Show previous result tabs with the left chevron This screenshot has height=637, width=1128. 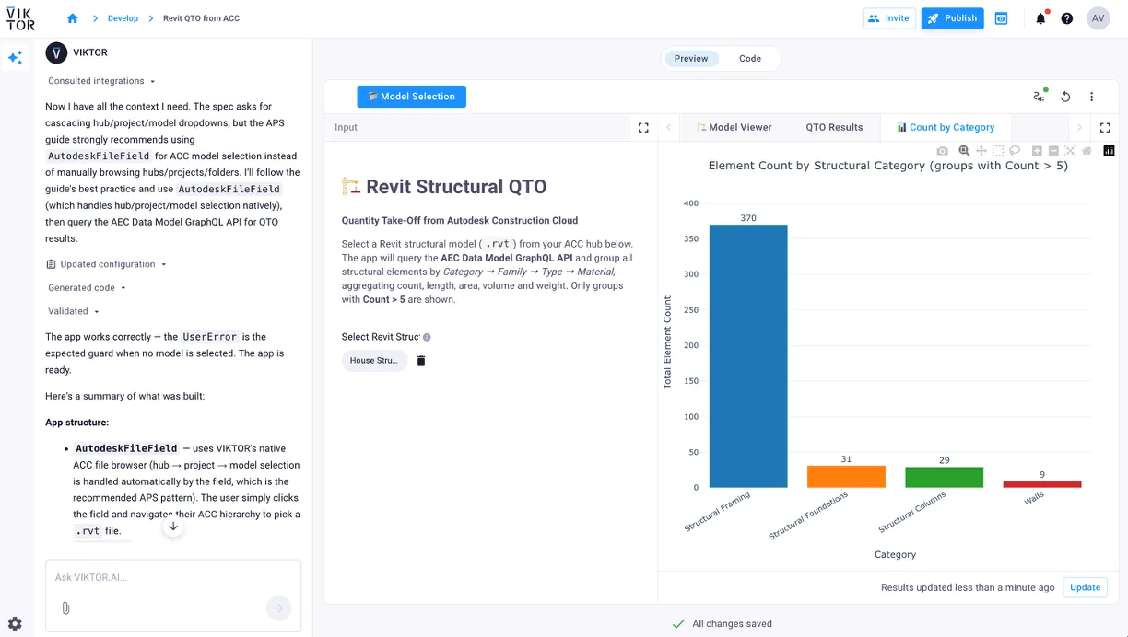pos(669,128)
